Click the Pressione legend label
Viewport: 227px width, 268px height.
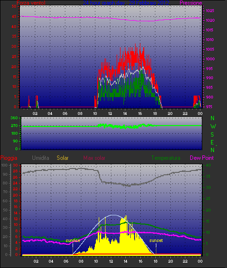(x=191, y=3)
